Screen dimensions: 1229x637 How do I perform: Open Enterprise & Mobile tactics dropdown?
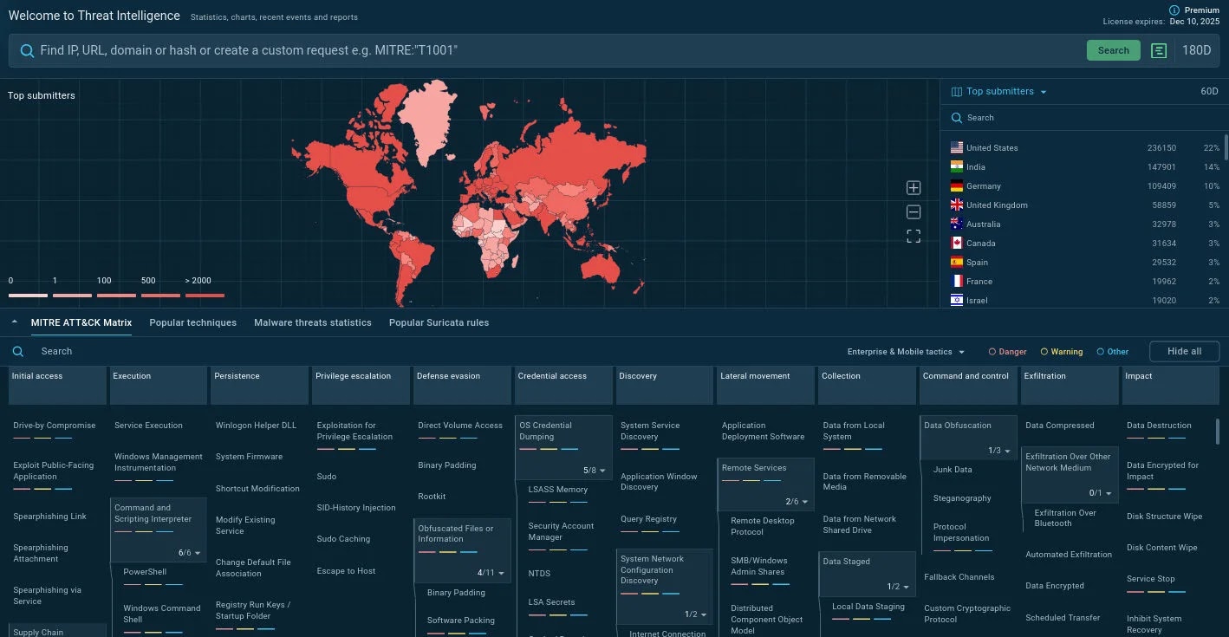click(906, 352)
